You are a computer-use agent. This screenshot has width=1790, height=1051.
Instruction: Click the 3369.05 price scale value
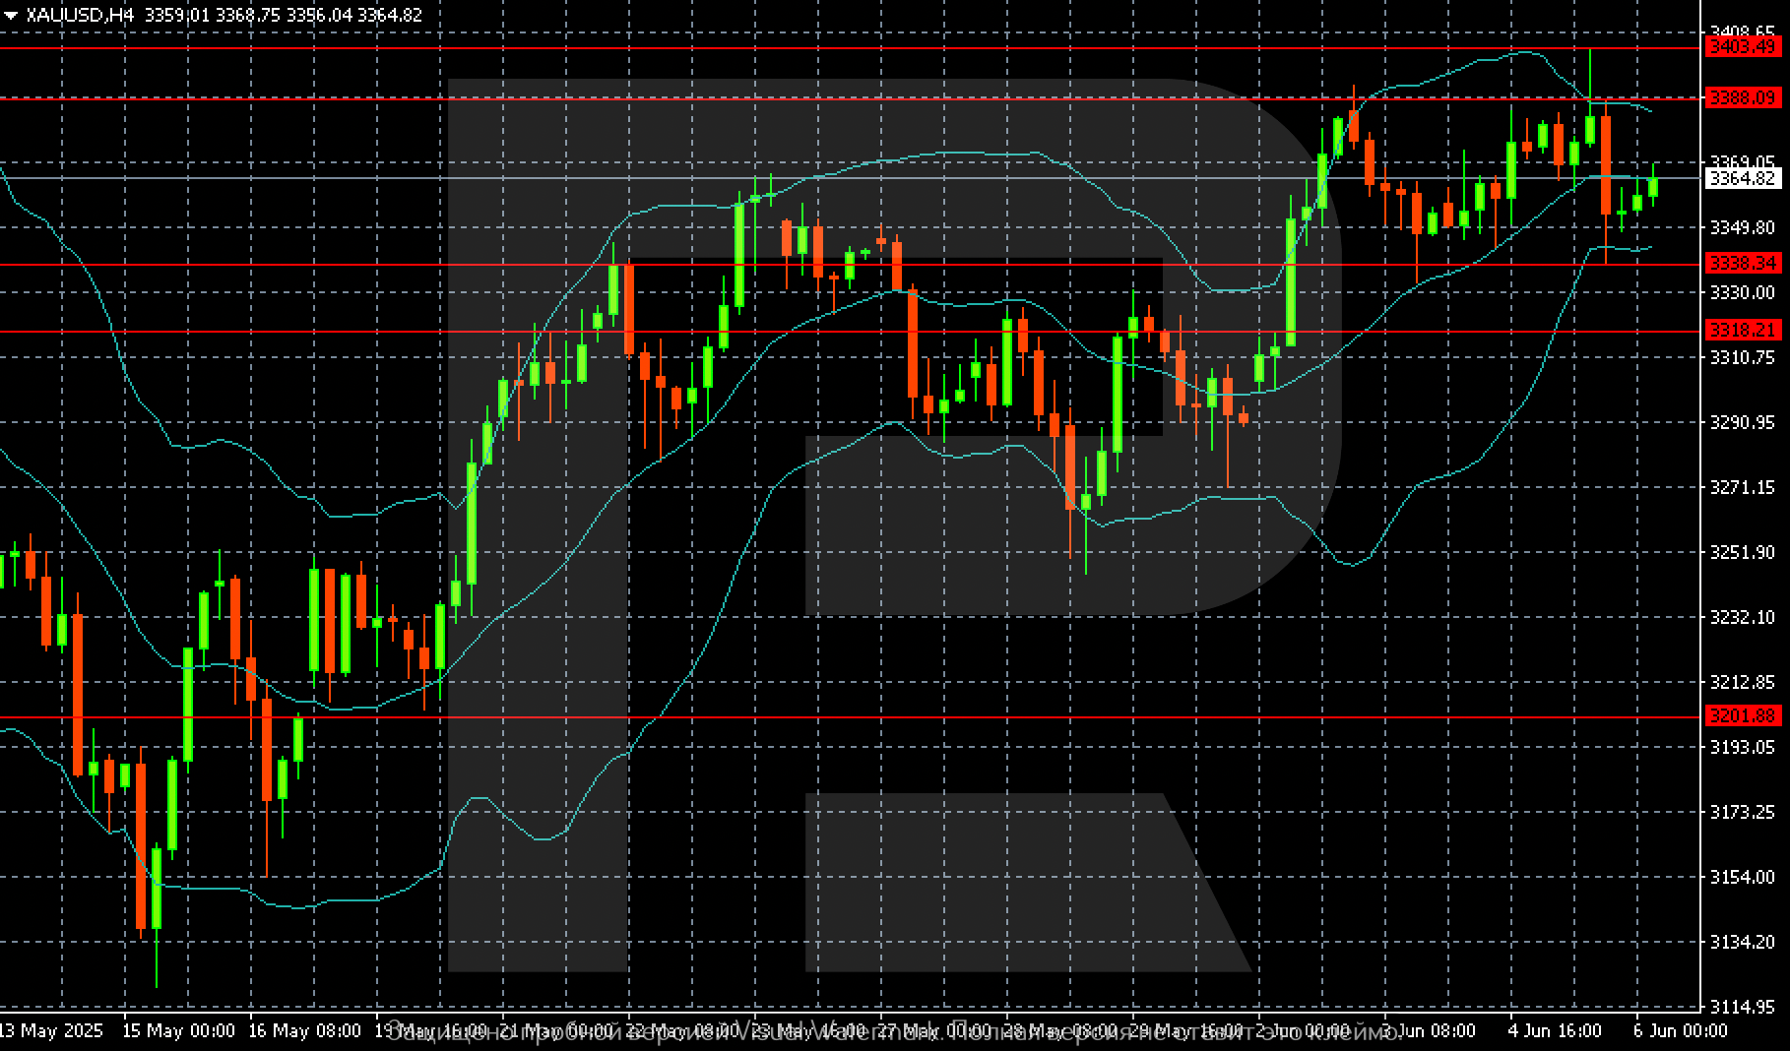(x=1743, y=161)
